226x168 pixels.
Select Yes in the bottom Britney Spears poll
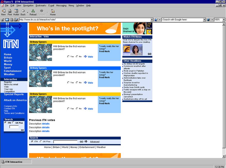click(x=68, y=109)
